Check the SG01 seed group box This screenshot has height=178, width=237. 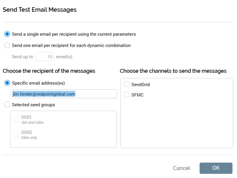pos(16,119)
